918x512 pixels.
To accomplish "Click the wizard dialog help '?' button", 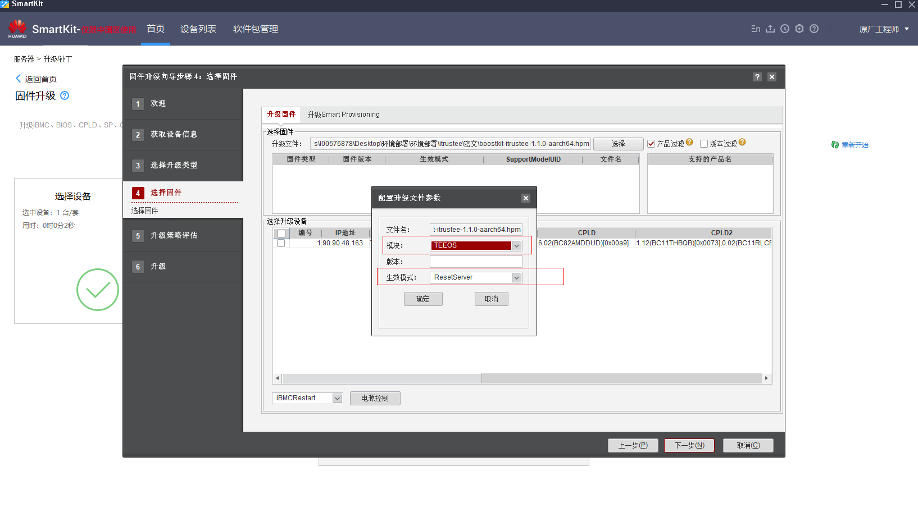I will (757, 77).
